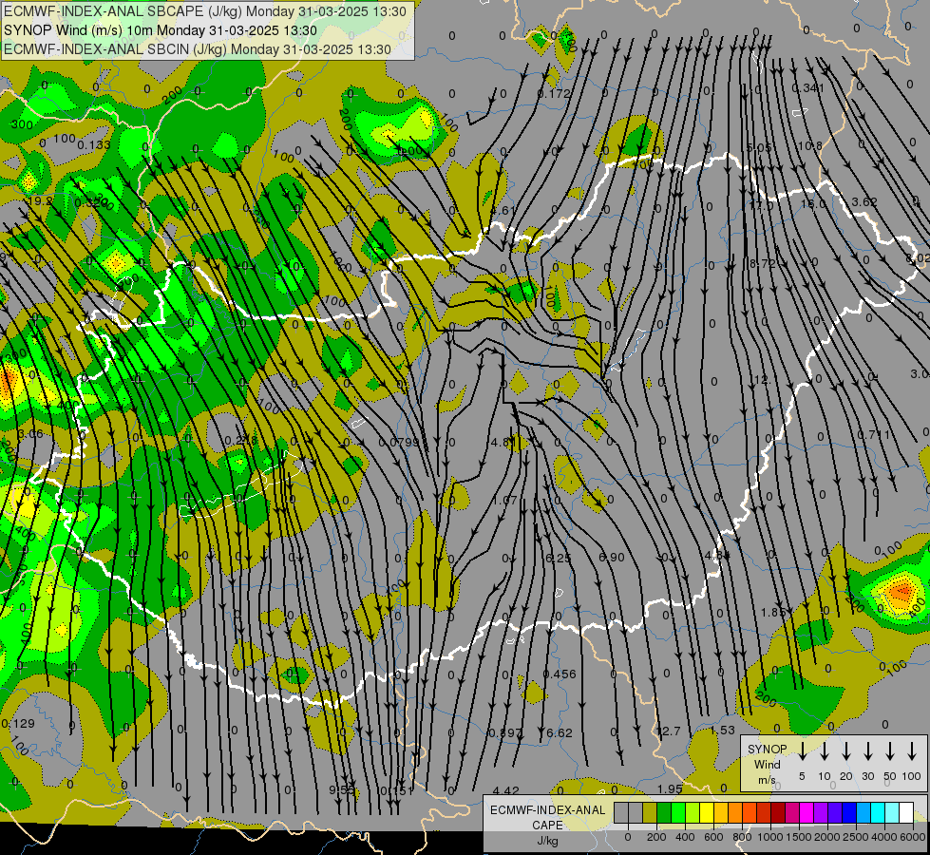Click the map value 4.42
This screenshot has width=930, height=855.
pos(506,791)
